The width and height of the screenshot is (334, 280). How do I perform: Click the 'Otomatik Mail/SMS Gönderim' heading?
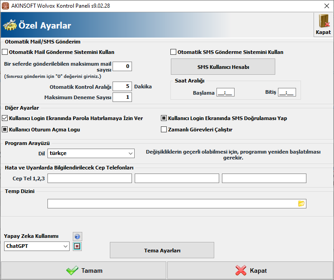42,42
